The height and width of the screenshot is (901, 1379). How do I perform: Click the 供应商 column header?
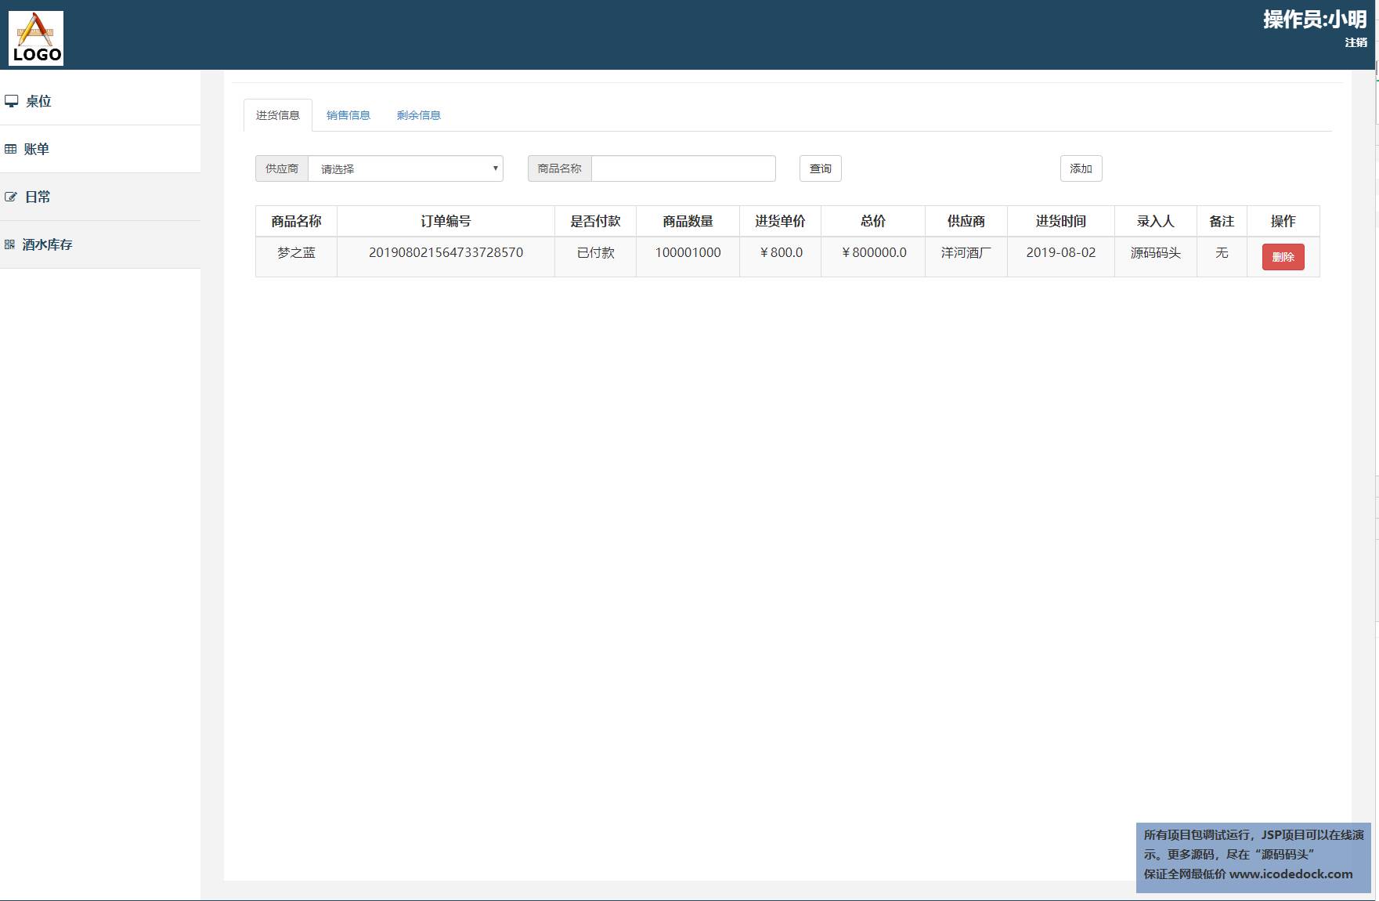pos(966,221)
